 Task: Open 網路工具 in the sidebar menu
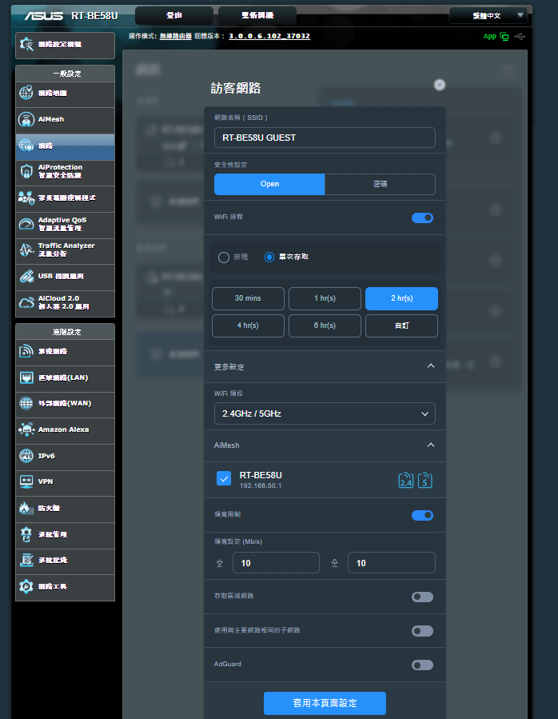65,587
